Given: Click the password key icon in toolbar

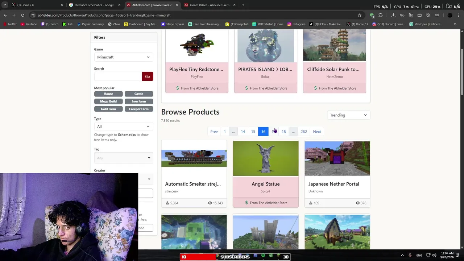Looking at the screenshot, I should coord(402,15).
